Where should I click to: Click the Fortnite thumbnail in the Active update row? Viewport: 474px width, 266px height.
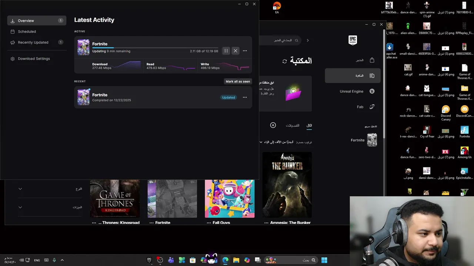pos(83,47)
